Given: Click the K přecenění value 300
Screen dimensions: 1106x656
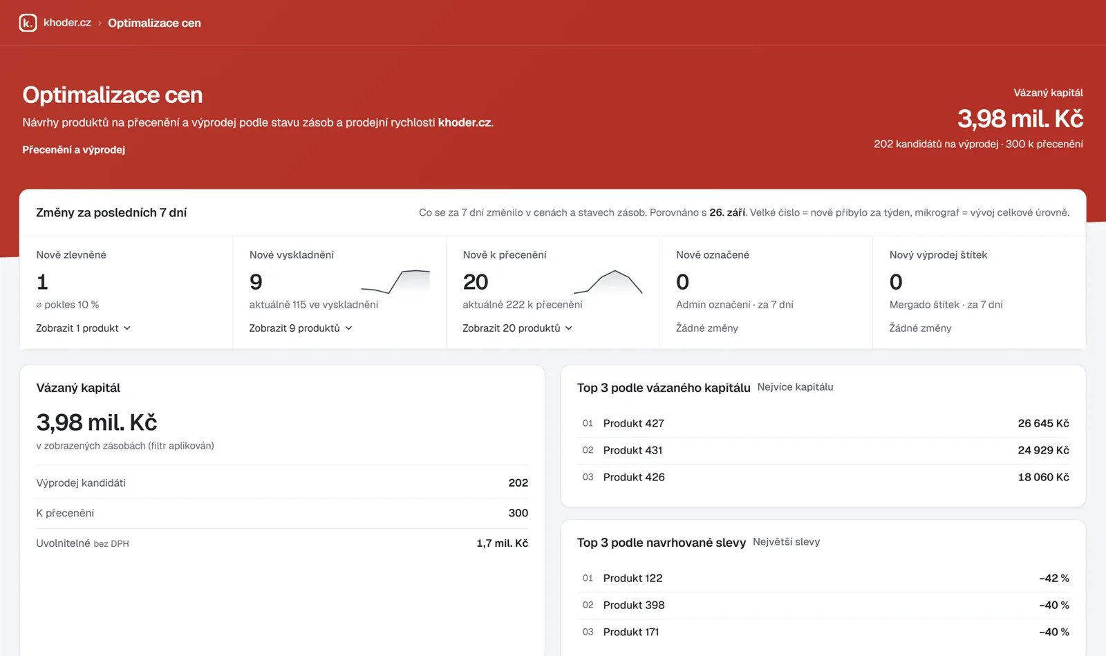Looking at the screenshot, I should point(518,513).
